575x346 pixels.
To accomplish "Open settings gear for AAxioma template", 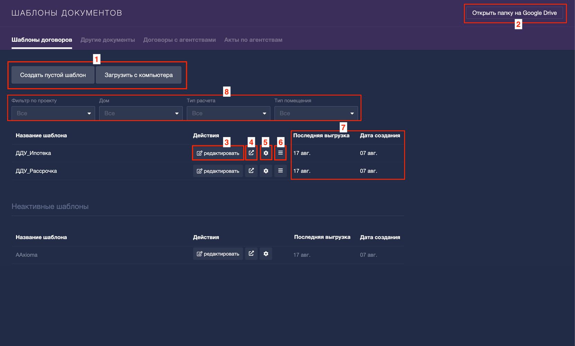I will [266, 254].
